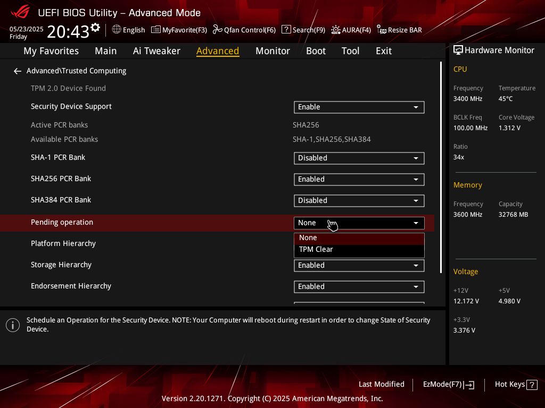Click the Advanced\Trusted Computing breadcrumb text
The width and height of the screenshot is (545, 408).
(x=77, y=71)
